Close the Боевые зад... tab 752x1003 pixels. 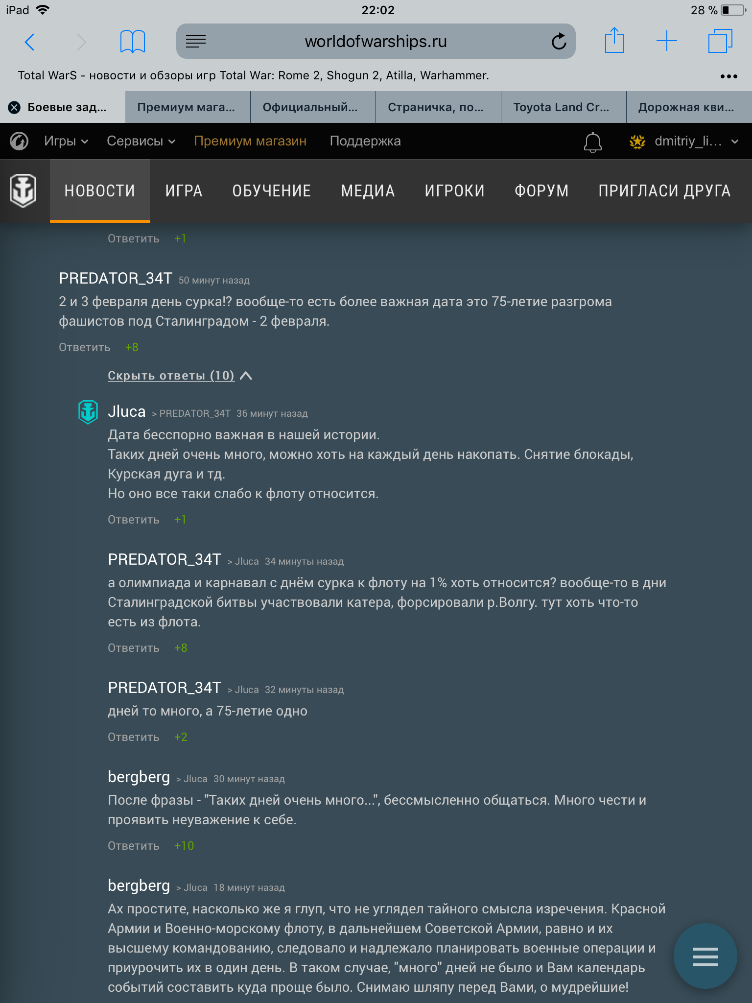(x=15, y=107)
